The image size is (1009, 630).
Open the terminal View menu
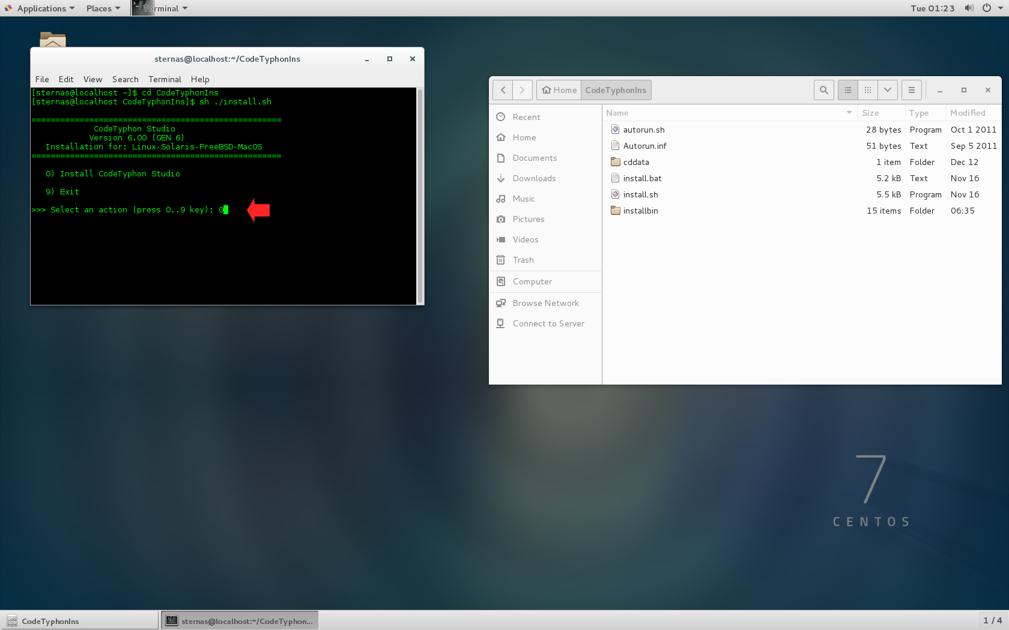(92, 79)
